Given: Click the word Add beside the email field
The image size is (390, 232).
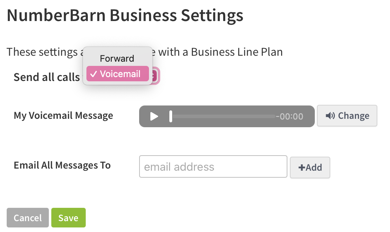Looking at the screenshot, I should [x=314, y=168].
